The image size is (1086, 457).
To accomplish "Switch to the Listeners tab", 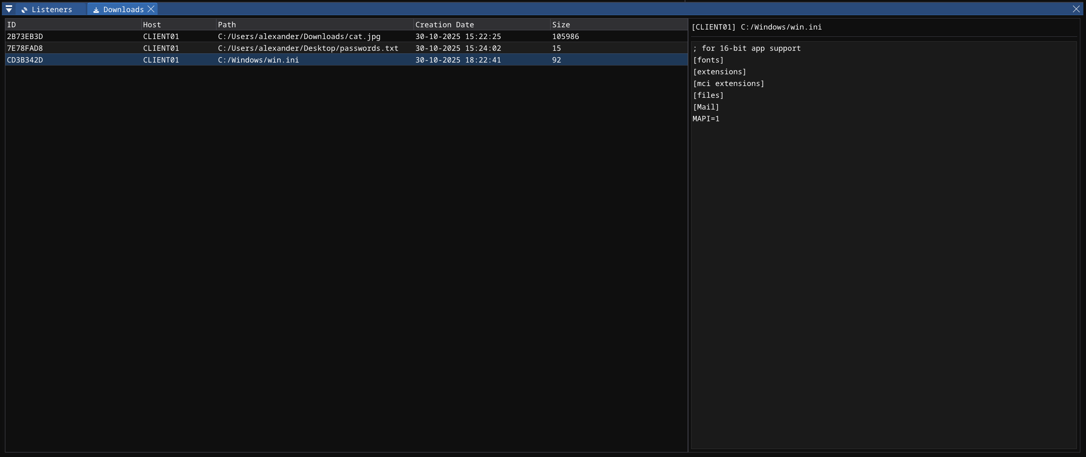I will [x=51, y=9].
